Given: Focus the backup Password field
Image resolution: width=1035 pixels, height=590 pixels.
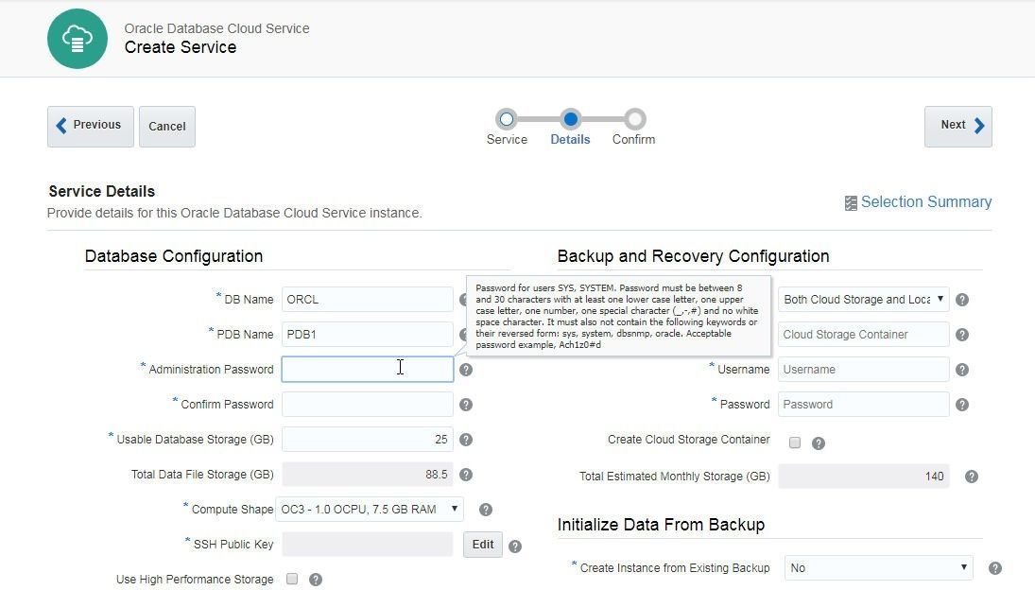Looking at the screenshot, I should [x=863, y=405].
